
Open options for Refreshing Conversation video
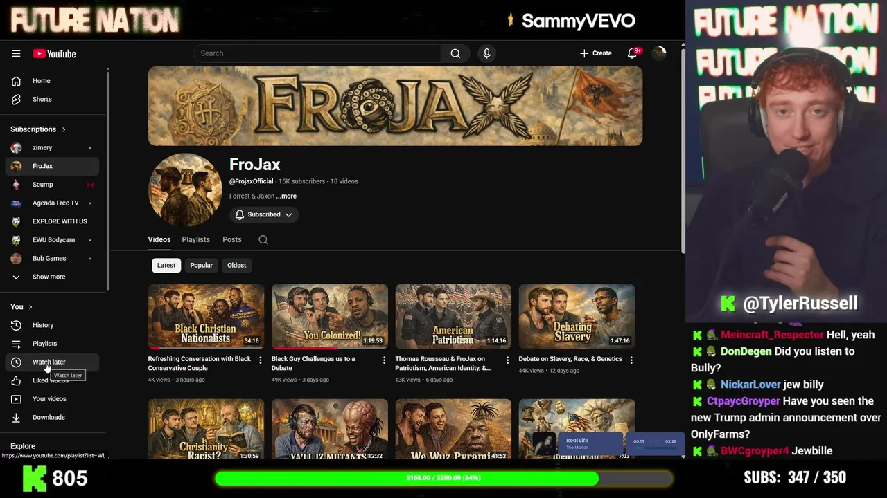261,360
